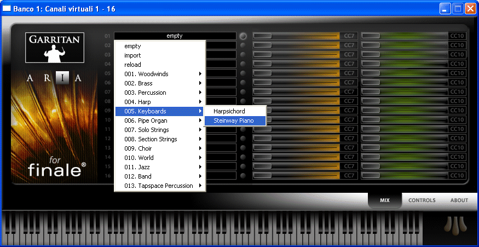Switch to the CONTROLS tab
Viewport: 479px width, 247px height.
point(422,200)
